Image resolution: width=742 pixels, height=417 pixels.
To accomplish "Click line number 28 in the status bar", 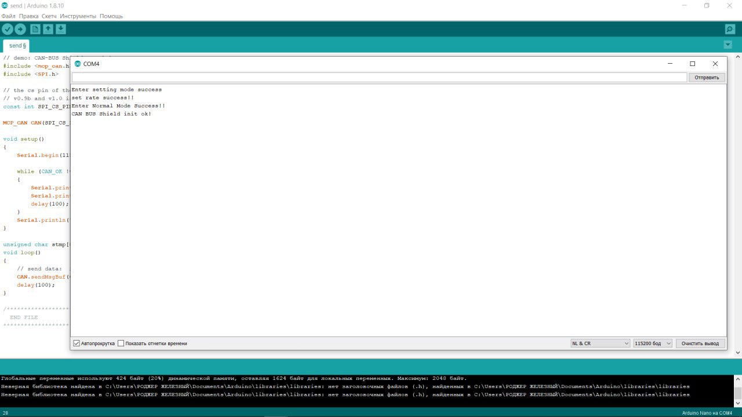I will click(5, 412).
